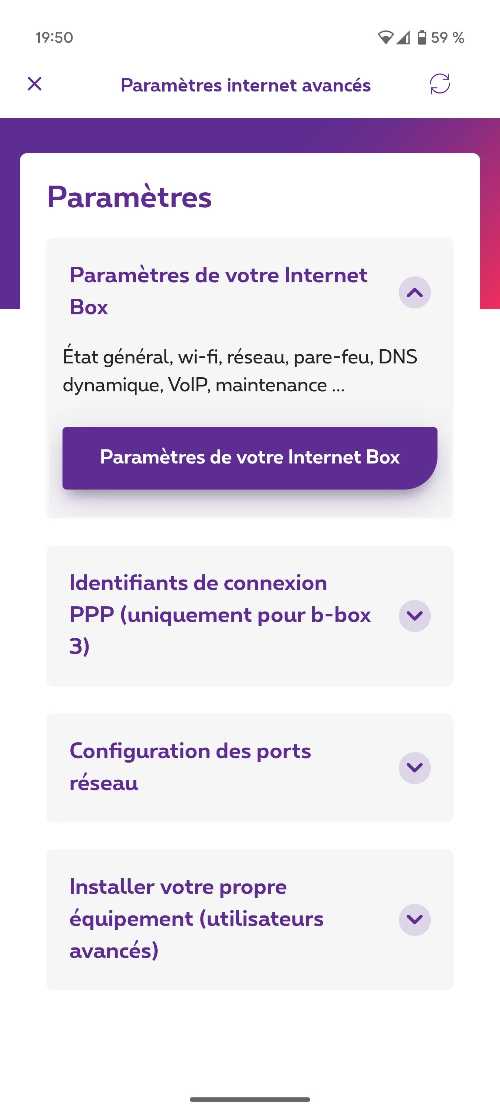Viewport: 500px width, 1113px height.
Task: Tap the 59 % battery percentage
Action: pyautogui.click(x=448, y=38)
